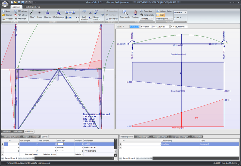Click the point load icon in Belasting group

point(90,13)
